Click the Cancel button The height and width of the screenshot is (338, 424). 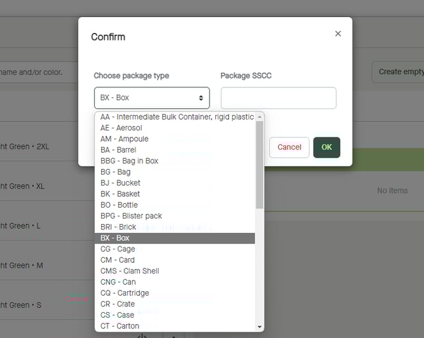tap(289, 147)
